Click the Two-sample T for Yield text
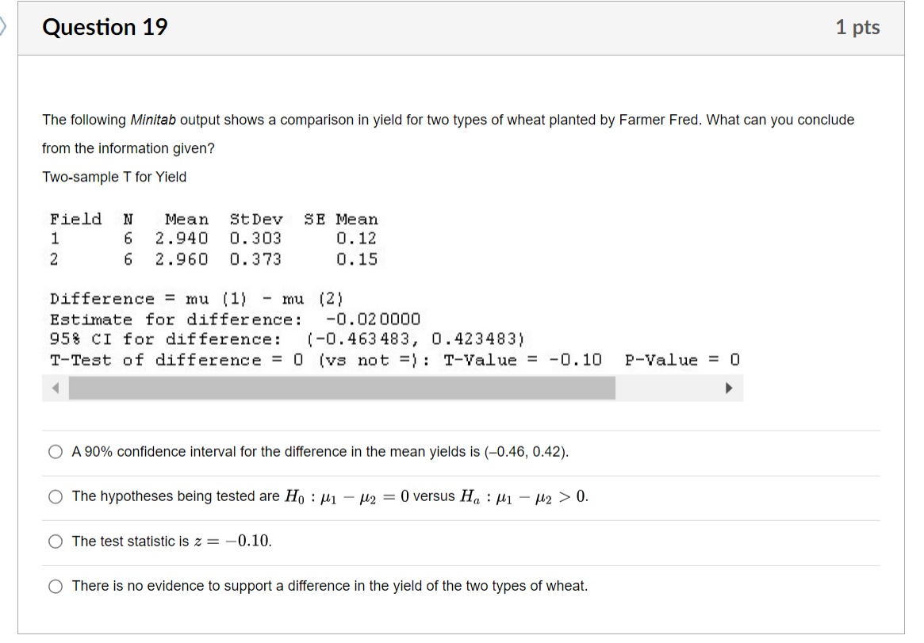 point(114,176)
